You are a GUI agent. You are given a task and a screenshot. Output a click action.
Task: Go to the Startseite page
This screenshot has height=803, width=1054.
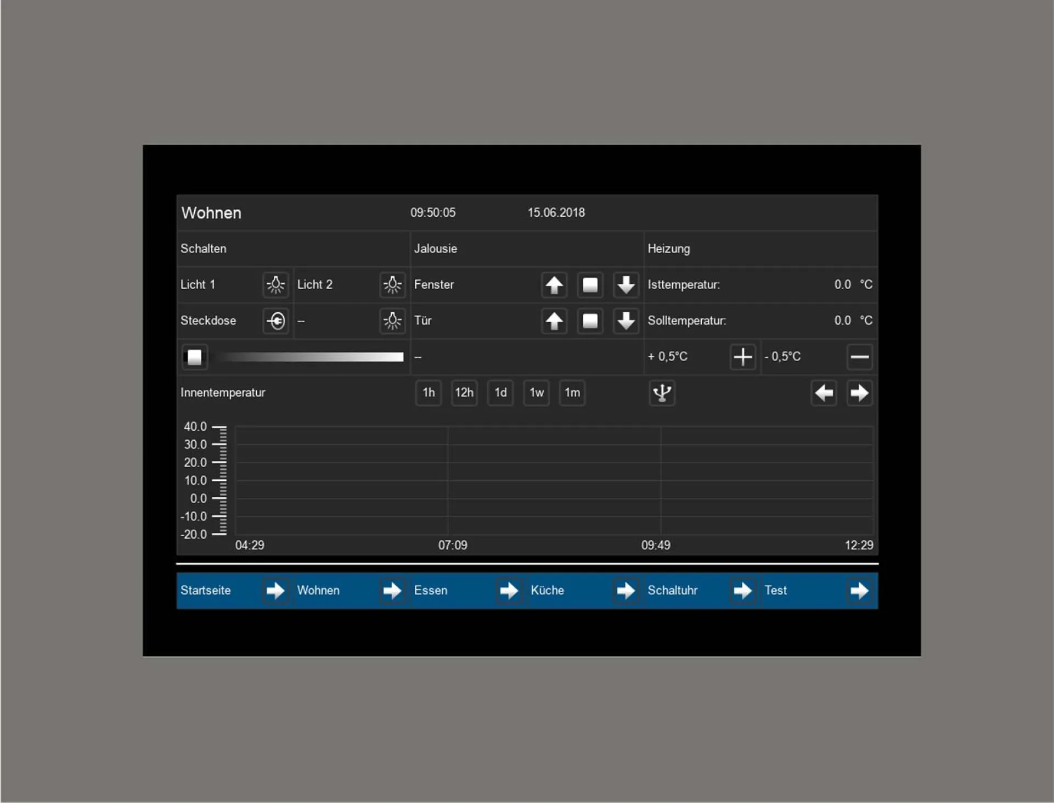point(275,591)
